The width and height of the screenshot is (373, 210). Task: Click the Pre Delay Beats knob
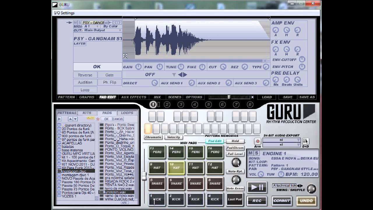pos(286,80)
